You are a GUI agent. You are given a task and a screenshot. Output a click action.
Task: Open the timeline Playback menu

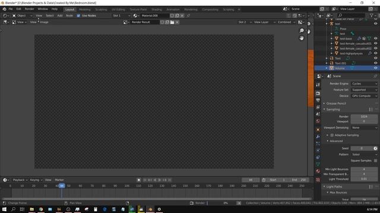point(20,180)
